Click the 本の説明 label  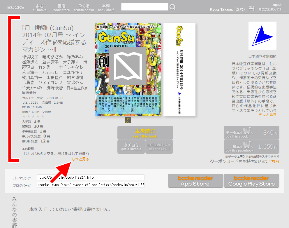pyautogui.click(x=28, y=149)
